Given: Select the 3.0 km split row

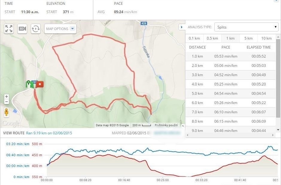Looking at the screenshot, I should pyautogui.click(x=230, y=75).
